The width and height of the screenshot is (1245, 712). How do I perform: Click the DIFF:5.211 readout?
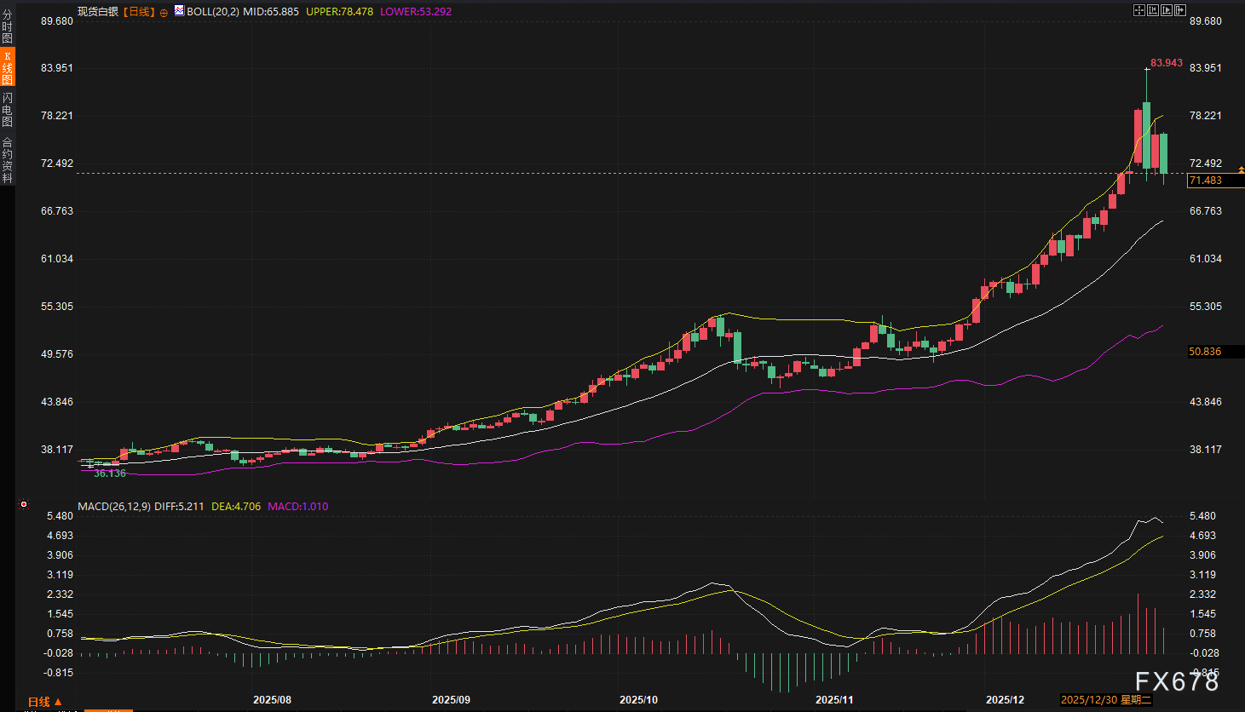point(179,507)
